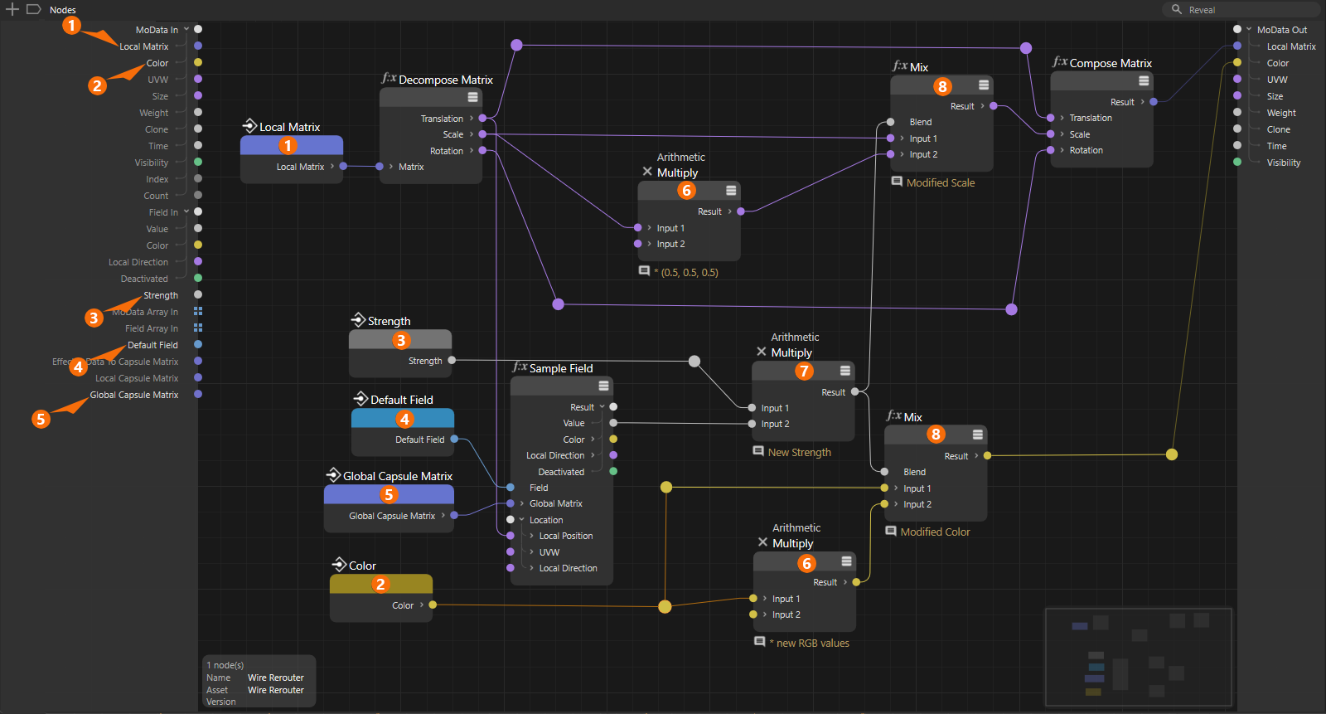
Task: Click the Deactivated output port of Sample Field
Action: click(x=613, y=471)
